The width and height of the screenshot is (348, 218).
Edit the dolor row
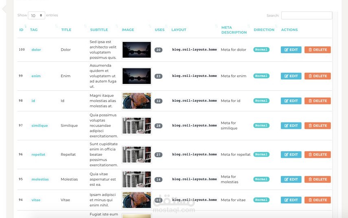pyautogui.click(x=291, y=50)
